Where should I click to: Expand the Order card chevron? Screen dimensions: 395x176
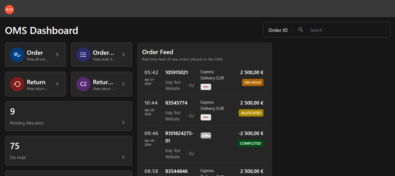[57, 54]
